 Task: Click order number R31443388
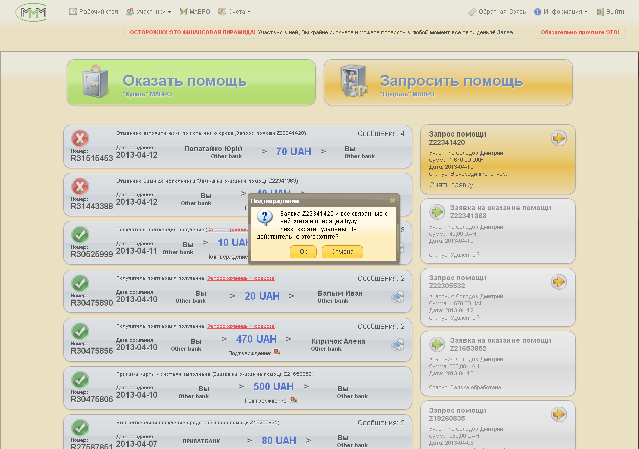tap(92, 207)
